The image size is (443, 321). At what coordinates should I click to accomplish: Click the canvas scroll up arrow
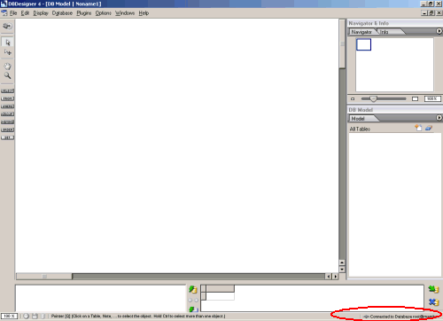pyautogui.click(x=342, y=262)
